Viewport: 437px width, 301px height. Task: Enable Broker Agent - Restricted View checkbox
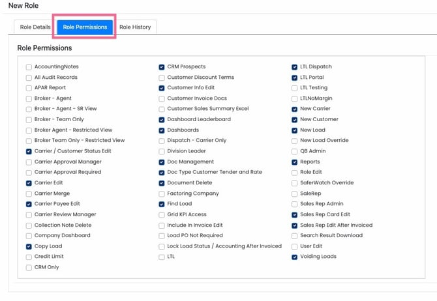[29, 130]
